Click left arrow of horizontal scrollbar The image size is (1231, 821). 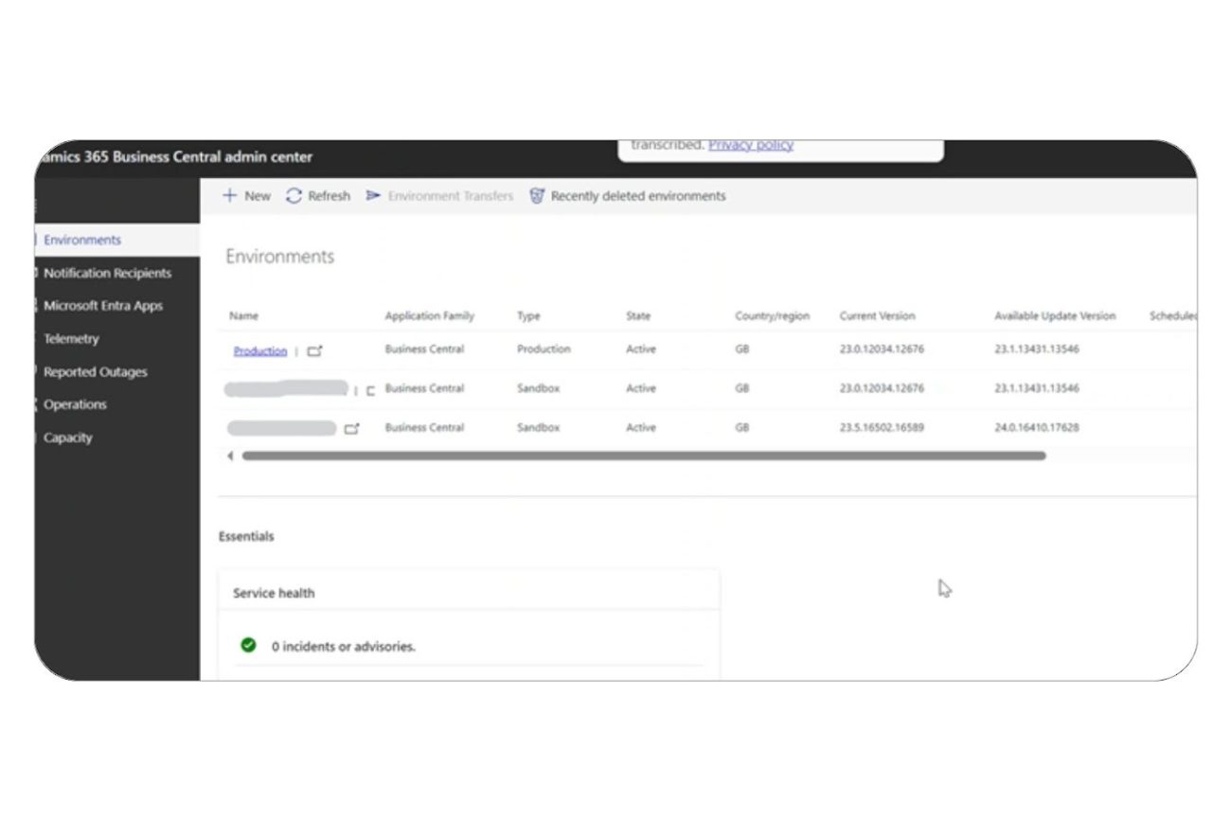click(x=229, y=455)
